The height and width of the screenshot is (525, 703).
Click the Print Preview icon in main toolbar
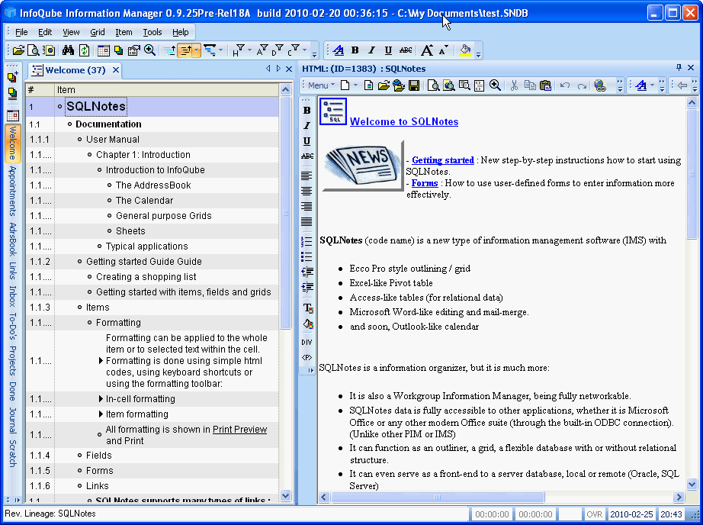[34, 50]
